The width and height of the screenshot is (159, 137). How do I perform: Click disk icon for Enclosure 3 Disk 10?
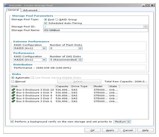[13, 90]
